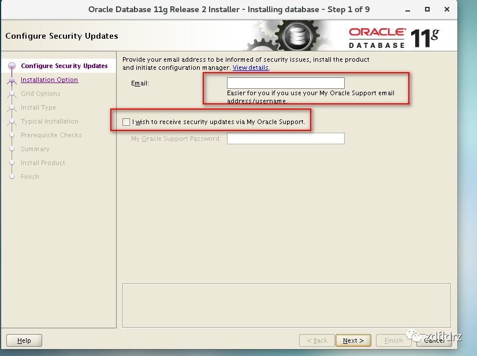Click the Install Product step label
Image resolution: width=477 pixels, height=356 pixels.
(x=43, y=163)
